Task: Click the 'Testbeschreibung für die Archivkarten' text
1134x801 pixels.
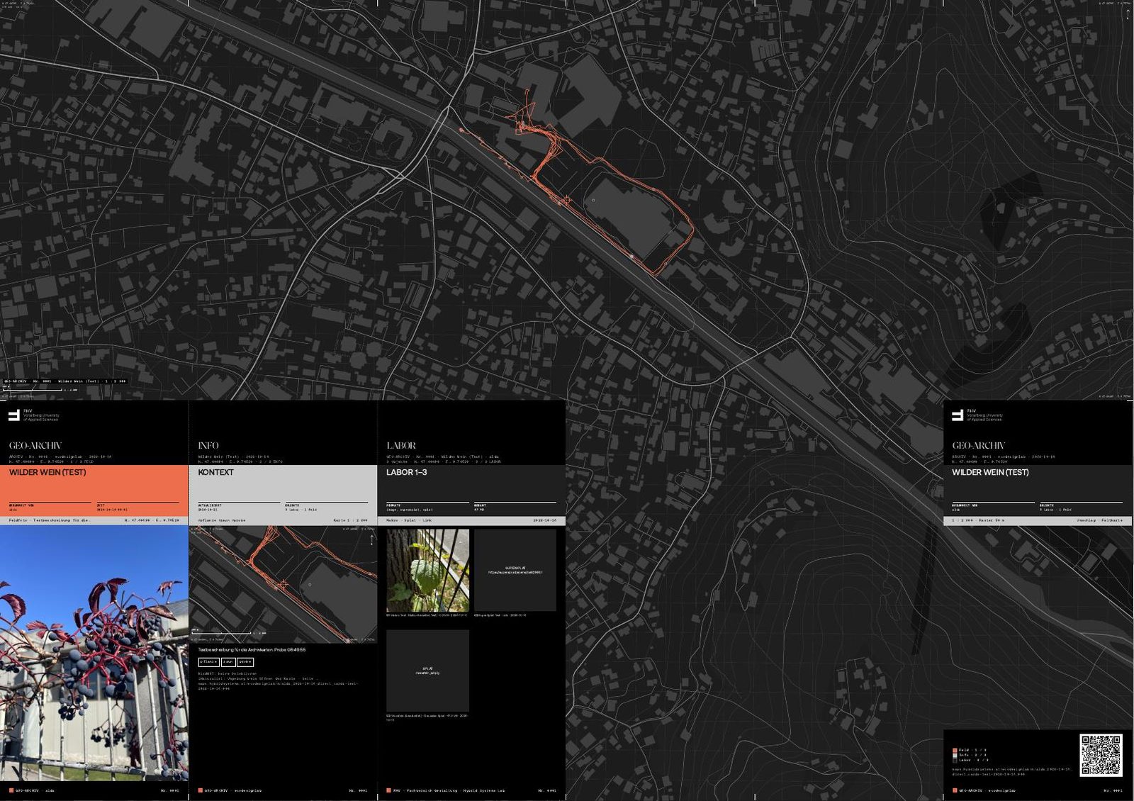Action: point(252,649)
